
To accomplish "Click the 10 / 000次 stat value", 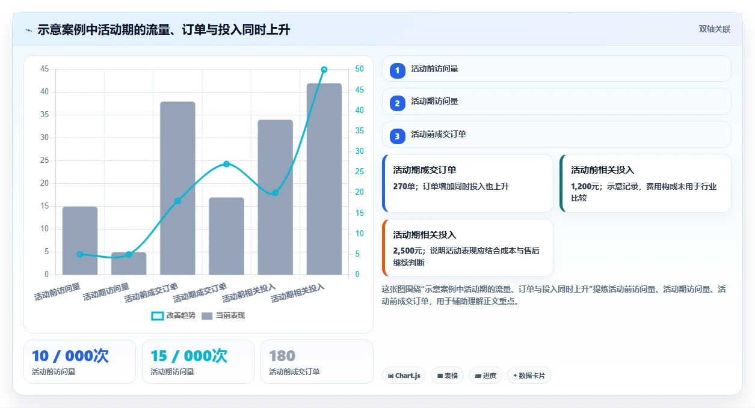I will pyautogui.click(x=70, y=356).
